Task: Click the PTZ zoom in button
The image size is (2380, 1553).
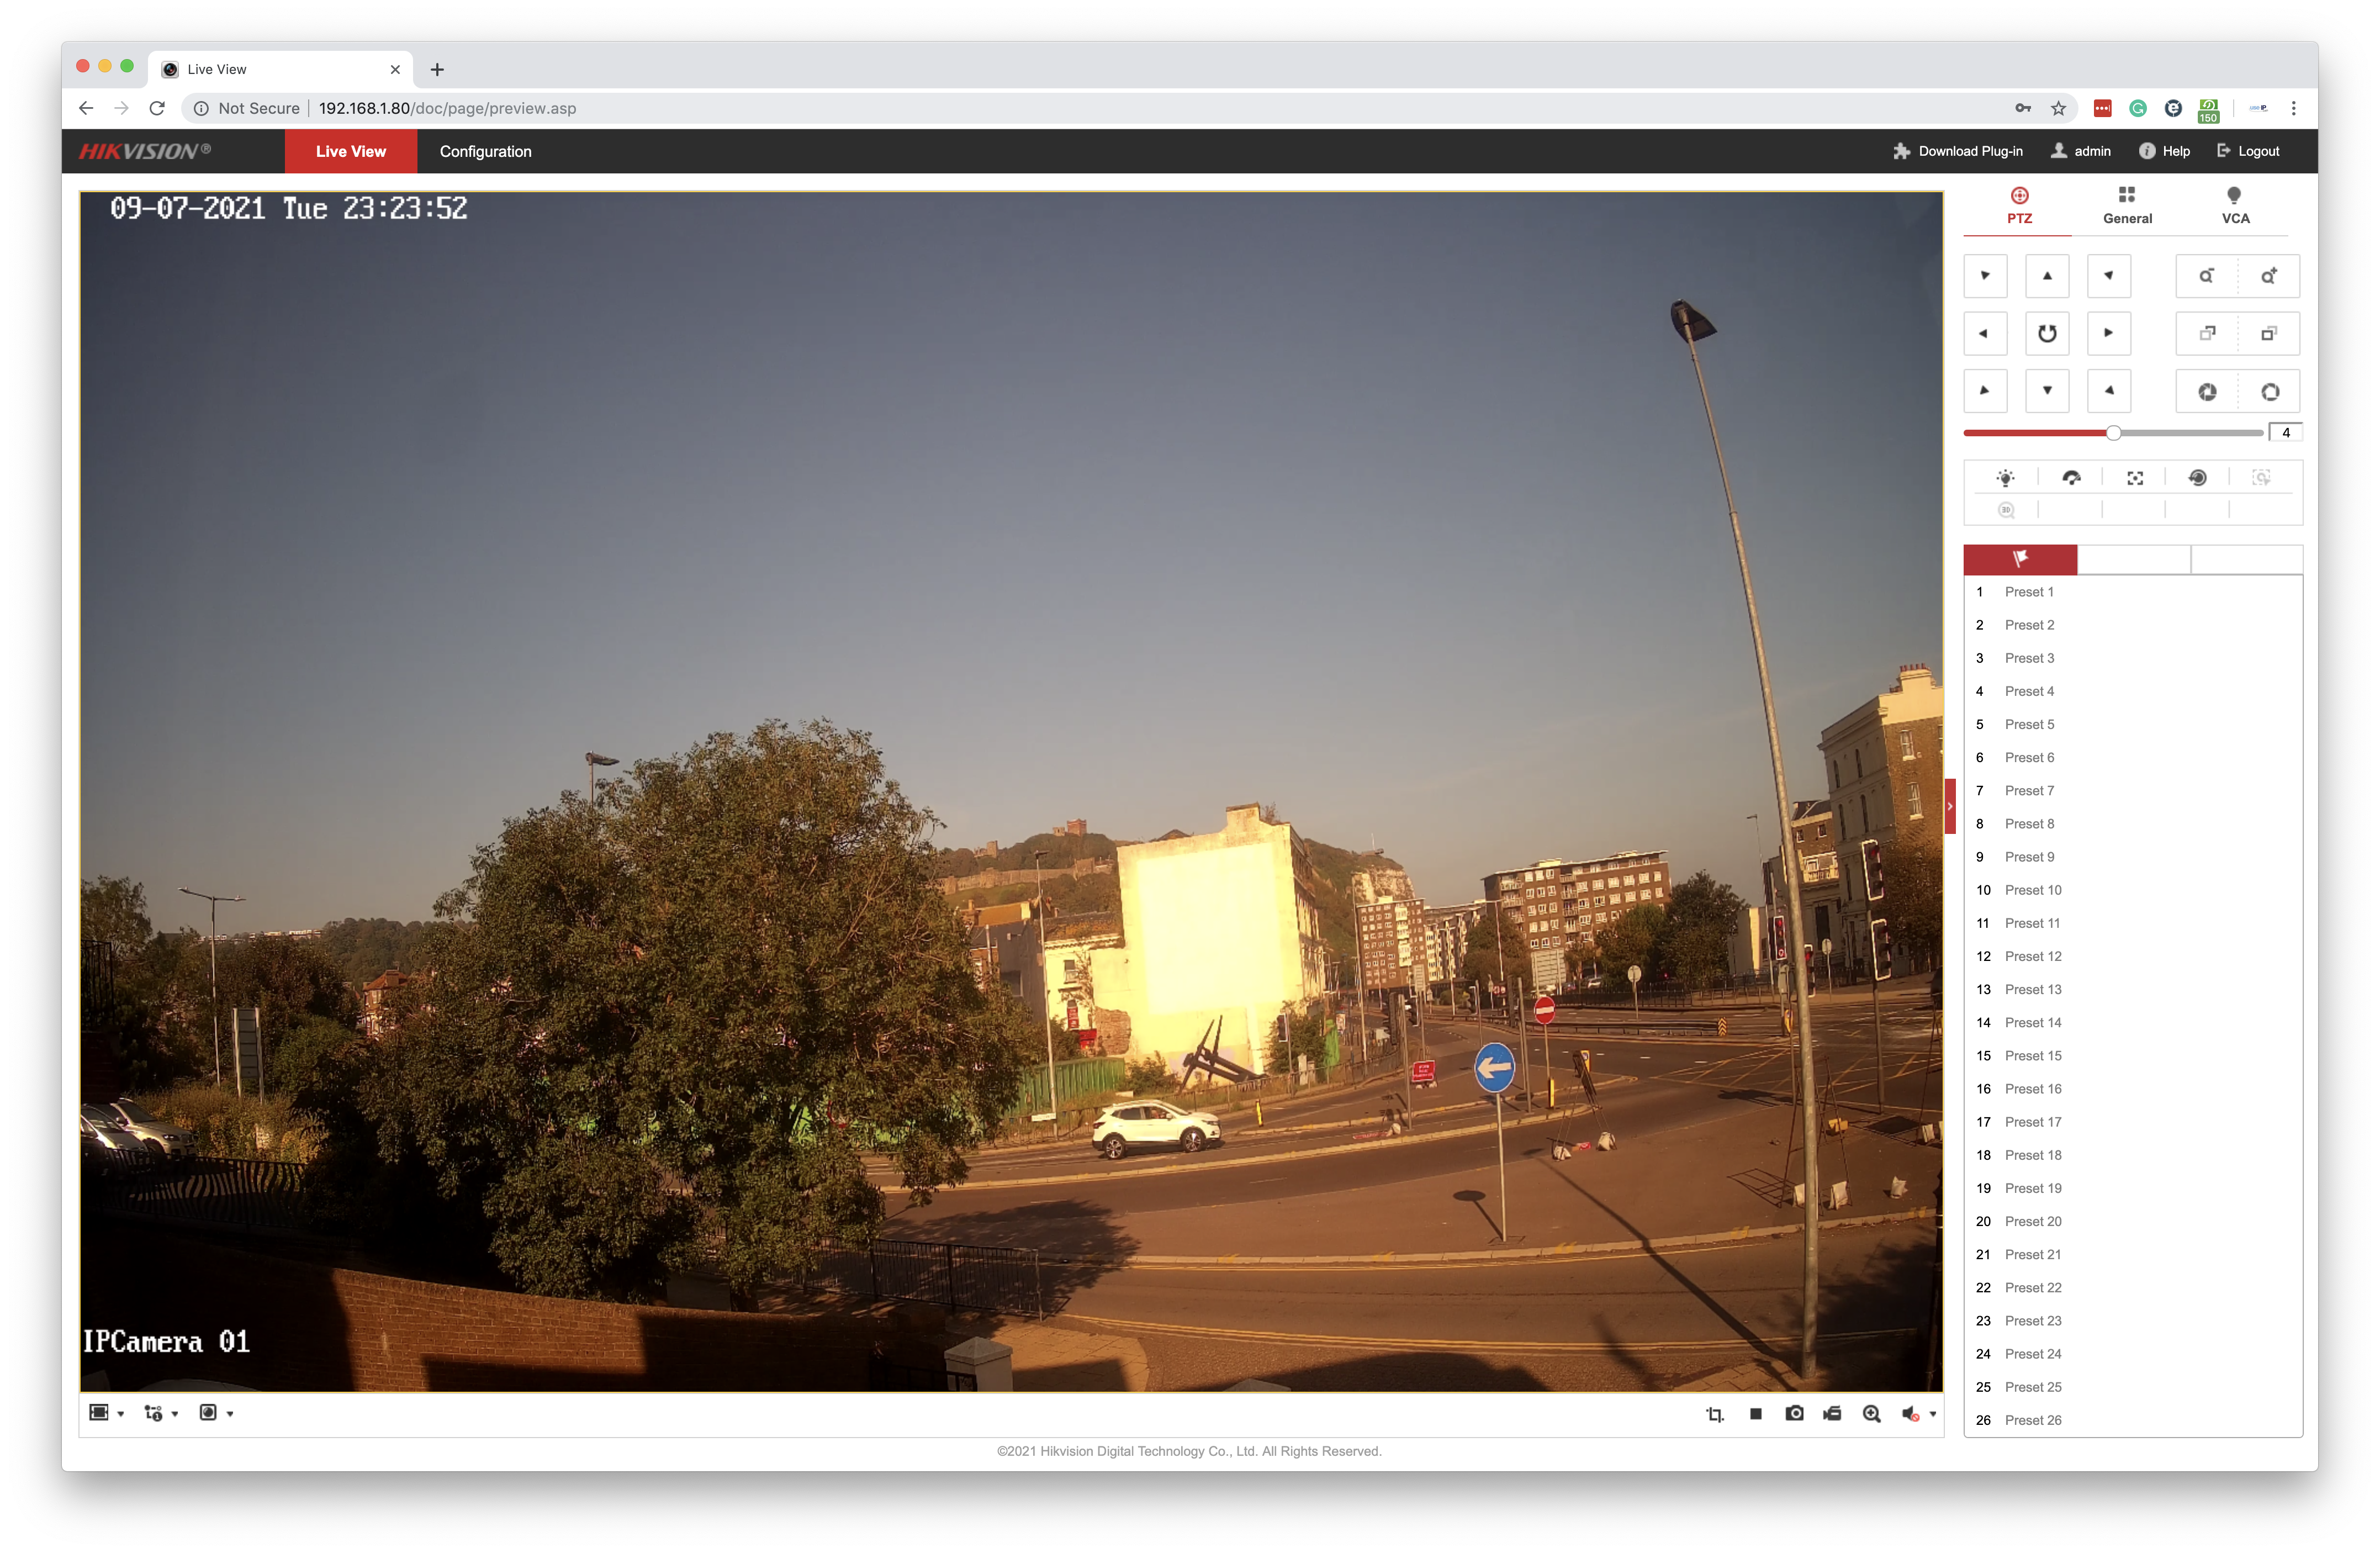Action: tap(2268, 276)
